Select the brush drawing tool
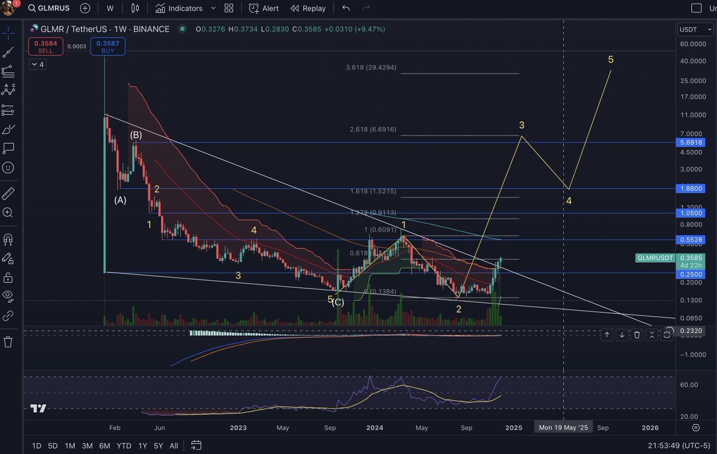Image resolution: width=717 pixels, height=454 pixels. [x=8, y=129]
